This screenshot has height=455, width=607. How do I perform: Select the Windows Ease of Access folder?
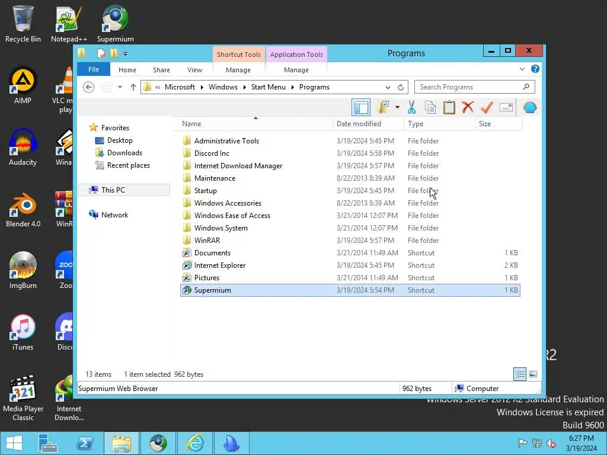click(x=232, y=216)
